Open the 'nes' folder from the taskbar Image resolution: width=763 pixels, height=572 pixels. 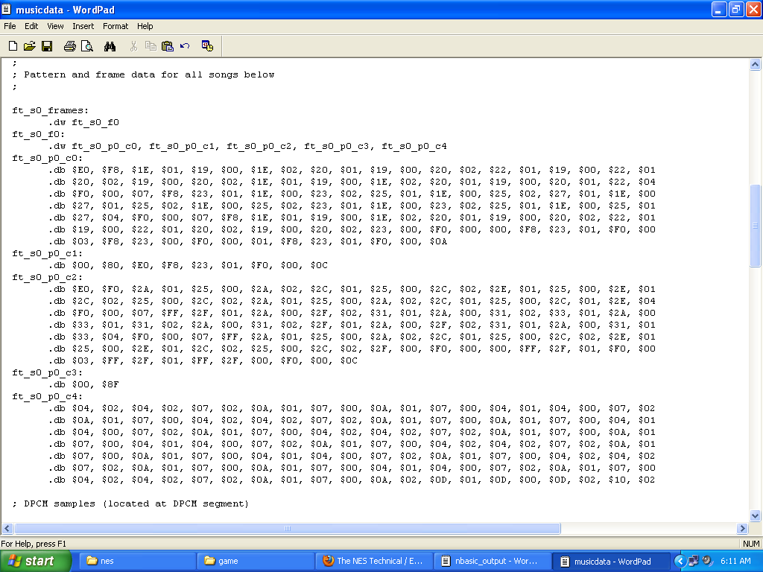[136, 561]
